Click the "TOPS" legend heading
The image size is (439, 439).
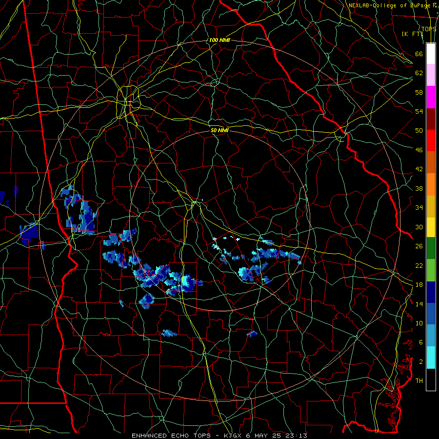(x=429, y=29)
